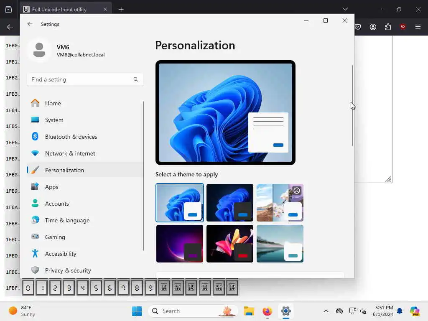Click the textarea resize handle in browser
This screenshot has width=428, height=321.
(x=388, y=179)
